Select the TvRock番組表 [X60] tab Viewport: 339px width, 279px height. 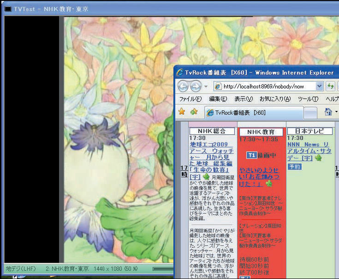coord(254,113)
